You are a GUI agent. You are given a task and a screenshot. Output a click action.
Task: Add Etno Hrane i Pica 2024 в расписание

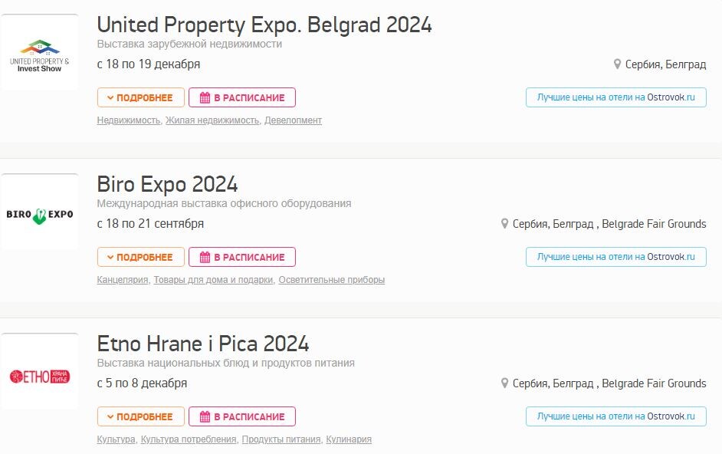click(x=242, y=416)
